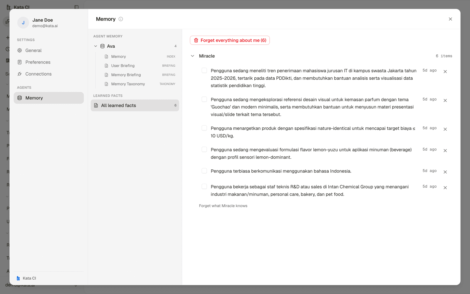470x294 pixels.
Task: Click the Kata CI logo in the dialog footer
Action: click(18, 278)
